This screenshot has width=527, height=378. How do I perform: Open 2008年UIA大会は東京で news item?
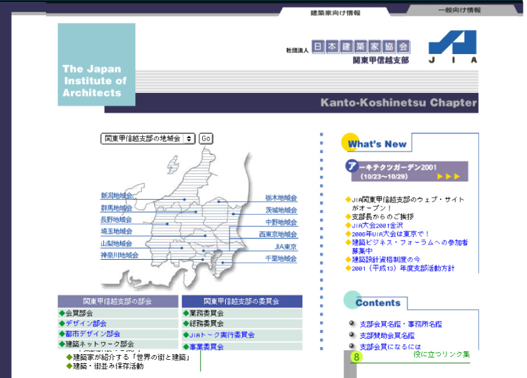[x=390, y=233]
